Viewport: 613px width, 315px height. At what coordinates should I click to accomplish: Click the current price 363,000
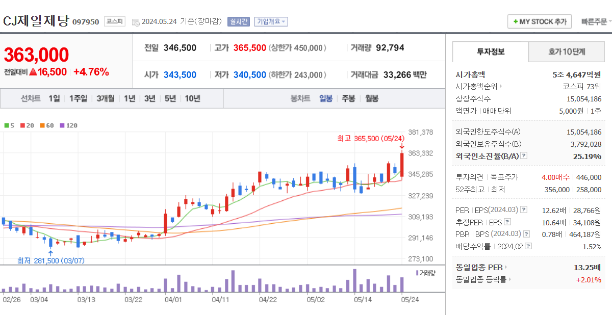36,55
